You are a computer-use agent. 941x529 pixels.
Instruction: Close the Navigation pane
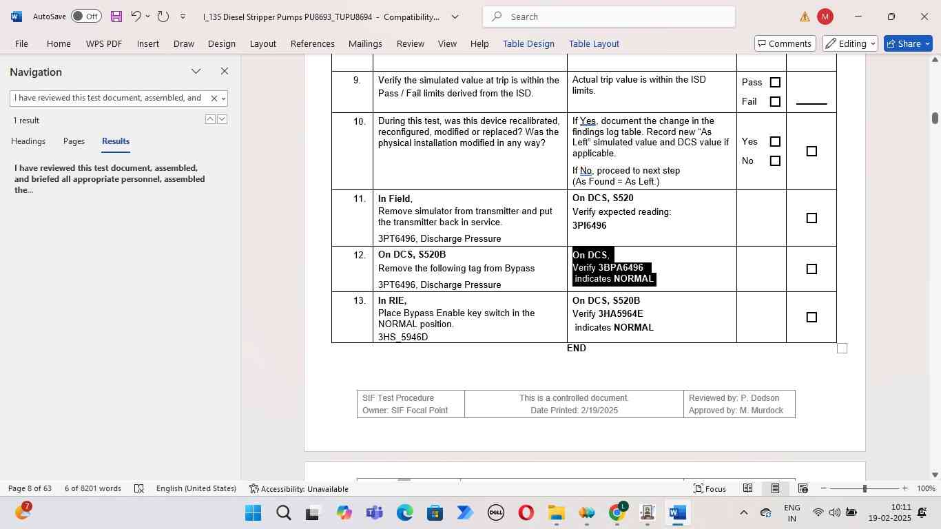[224, 71]
